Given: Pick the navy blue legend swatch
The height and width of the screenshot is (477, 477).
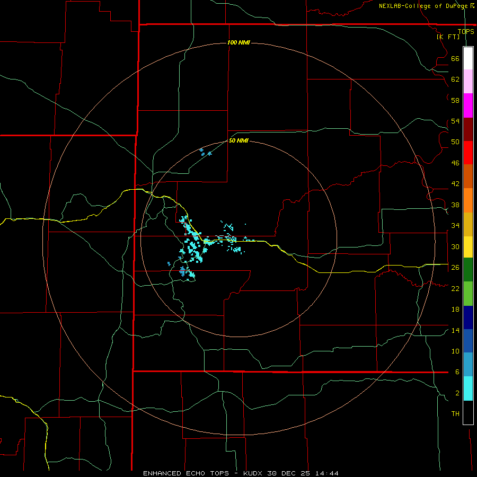Looking at the screenshot, I should point(468,317).
